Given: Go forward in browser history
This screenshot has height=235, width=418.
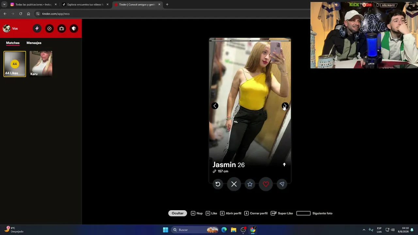Looking at the screenshot, I should (x=13, y=14).
